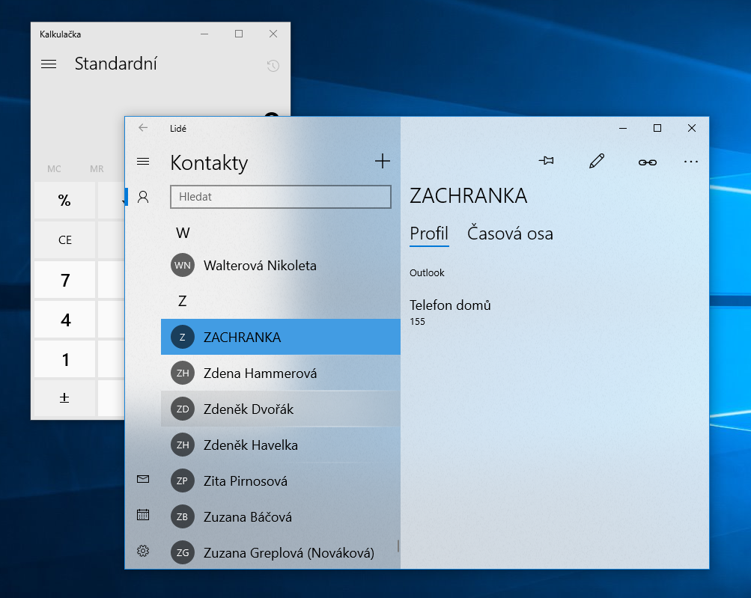Click the back arrow in Lidé window
751x598 pixels.
143,128
